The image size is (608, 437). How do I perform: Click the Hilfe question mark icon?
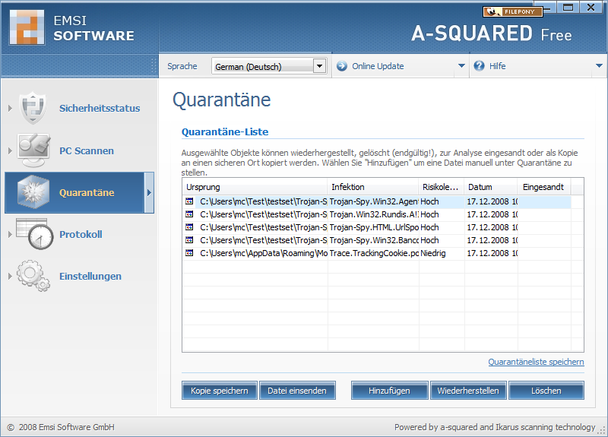click(x=480, y=66)
